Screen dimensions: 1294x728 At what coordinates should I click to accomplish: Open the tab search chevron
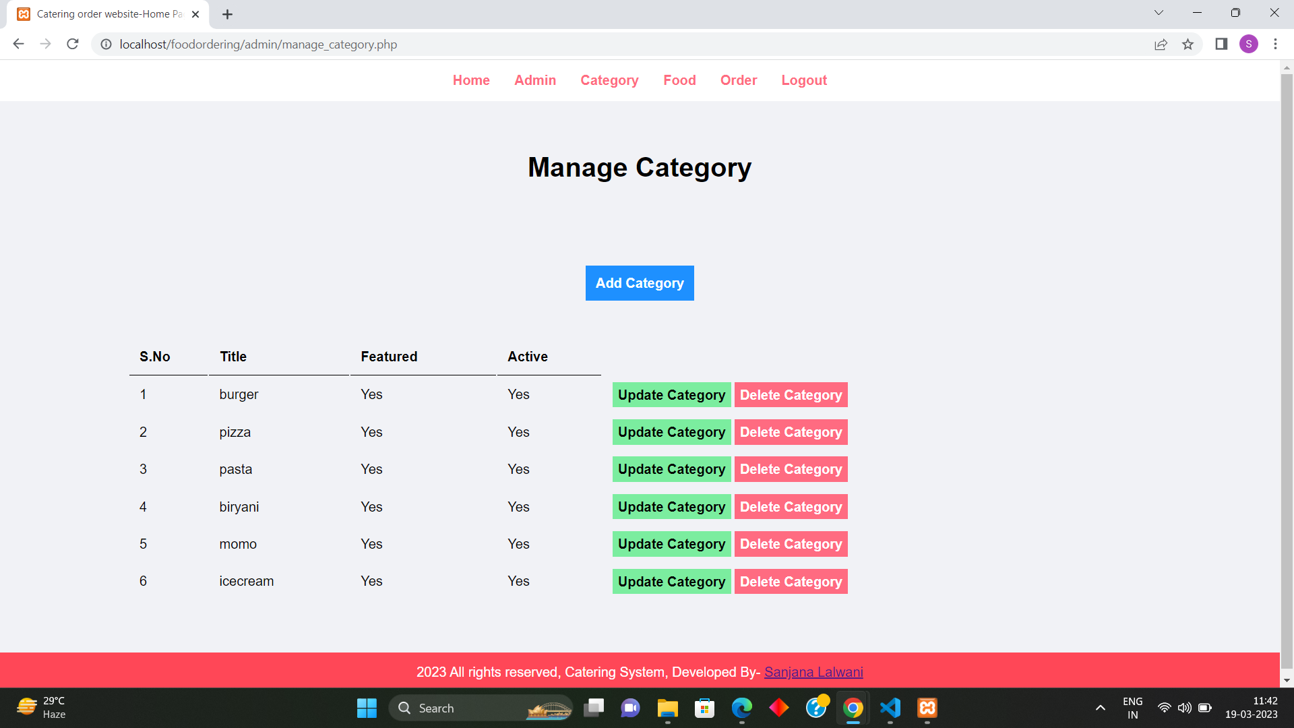coord(1159,12)
